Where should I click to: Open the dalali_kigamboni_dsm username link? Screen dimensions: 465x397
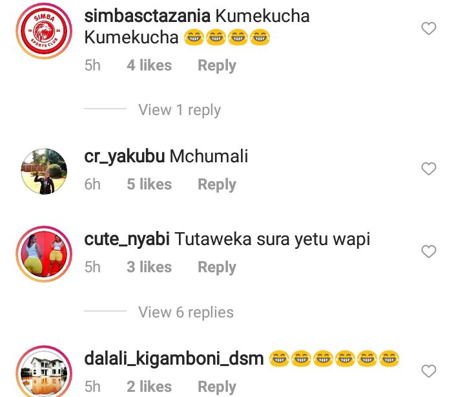(174, 359)
